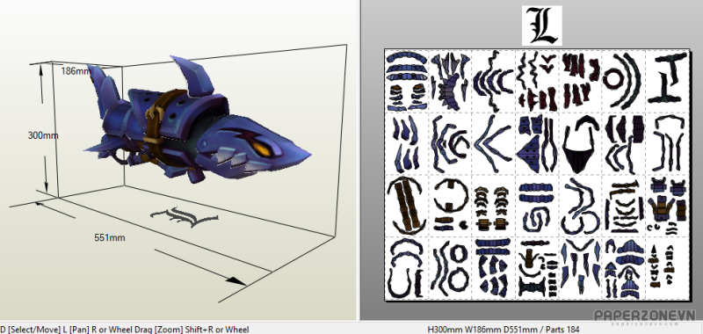The image size is (703, 334).
Task: Select the brown vest-shaped pieces sheet
Action: point(667,205)
